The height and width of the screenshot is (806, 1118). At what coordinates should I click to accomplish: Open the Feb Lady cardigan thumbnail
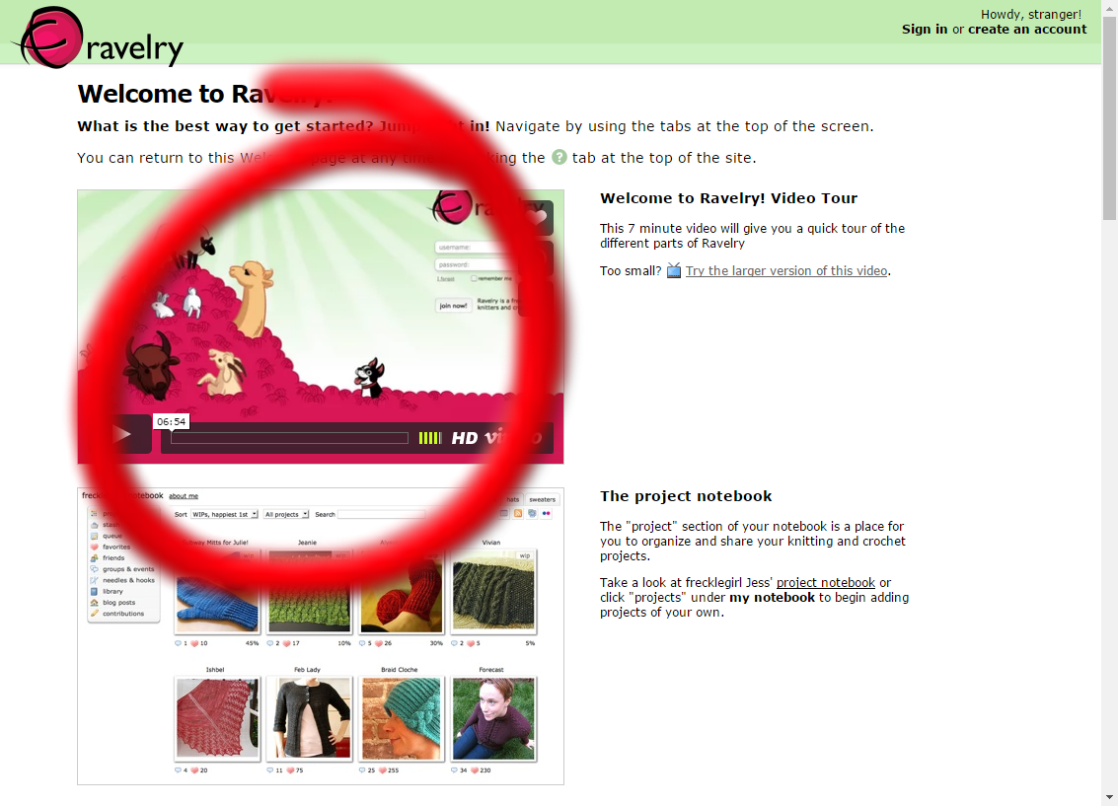click(x=310, y=718)
